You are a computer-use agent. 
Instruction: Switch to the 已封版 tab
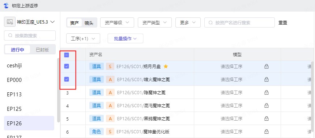click(42, 50)
